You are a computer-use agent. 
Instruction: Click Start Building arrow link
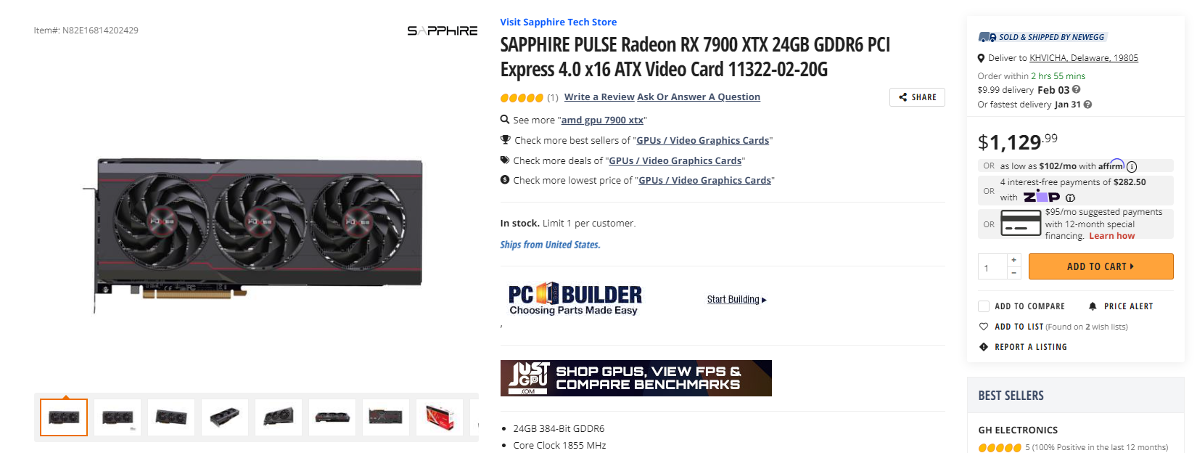tap(737, 299)
